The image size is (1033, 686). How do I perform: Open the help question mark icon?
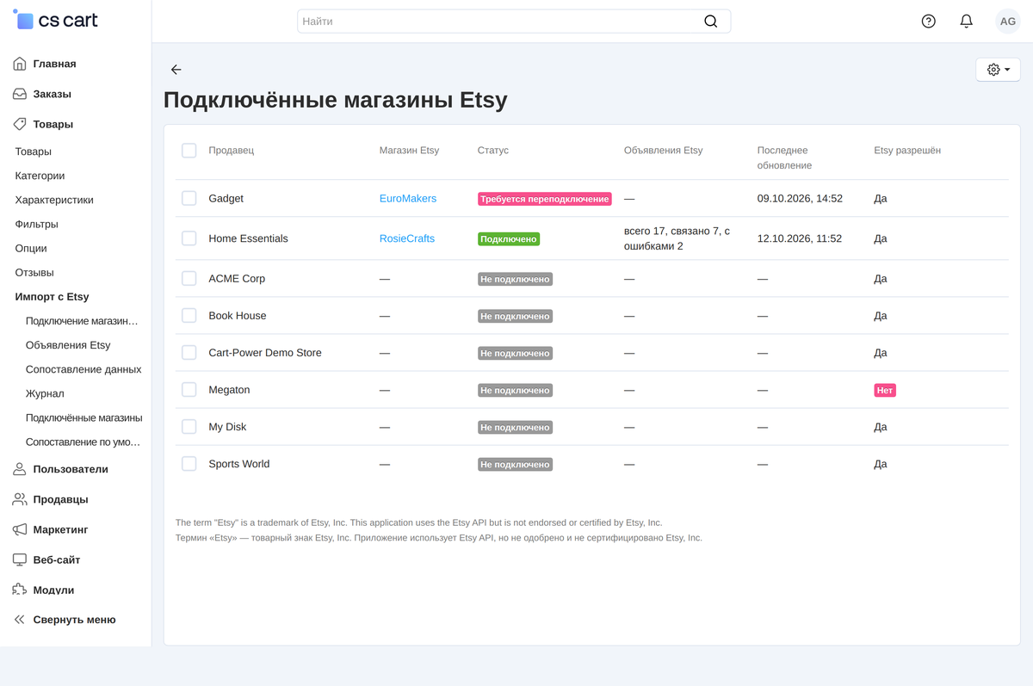(x=928, y=22)
